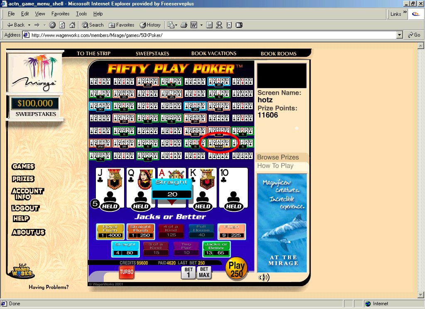Open ABOUT US in the sidebar
The width and height of the screenshot is (425, 309).
pyautogui.click(x=29, y=232)
